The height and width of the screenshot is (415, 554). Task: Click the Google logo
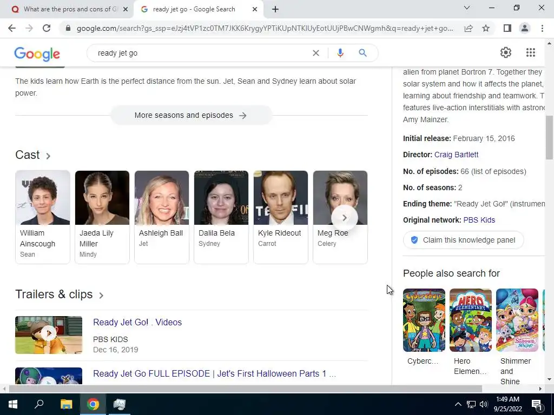37,53
